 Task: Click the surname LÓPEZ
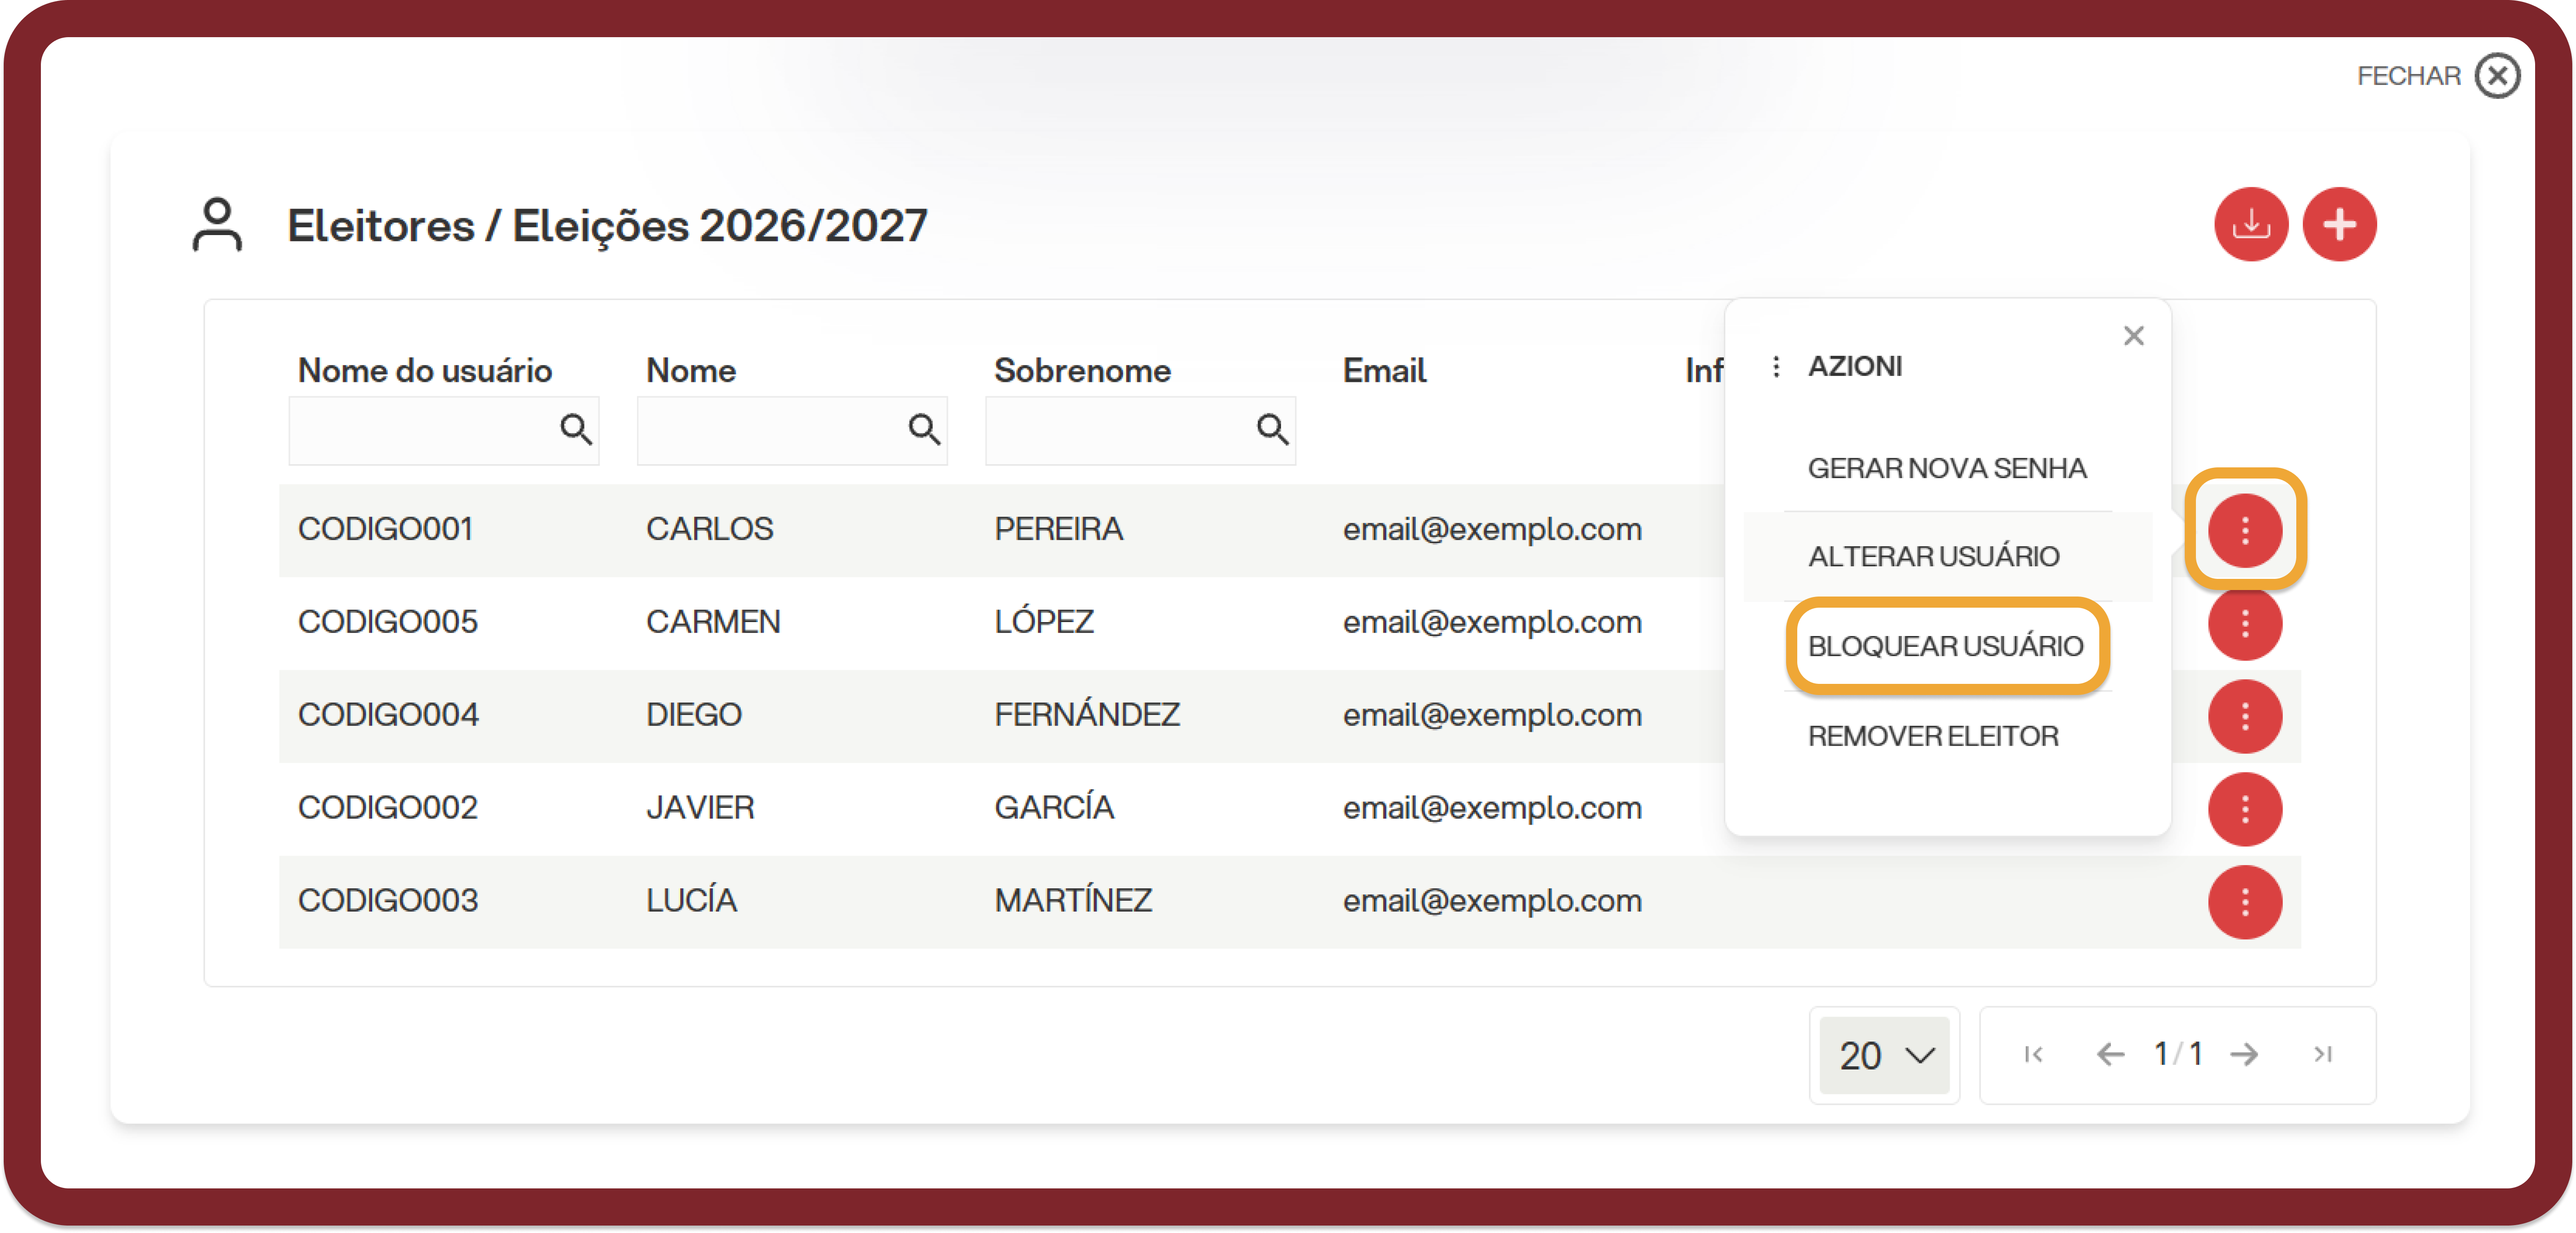(1044, 620)
